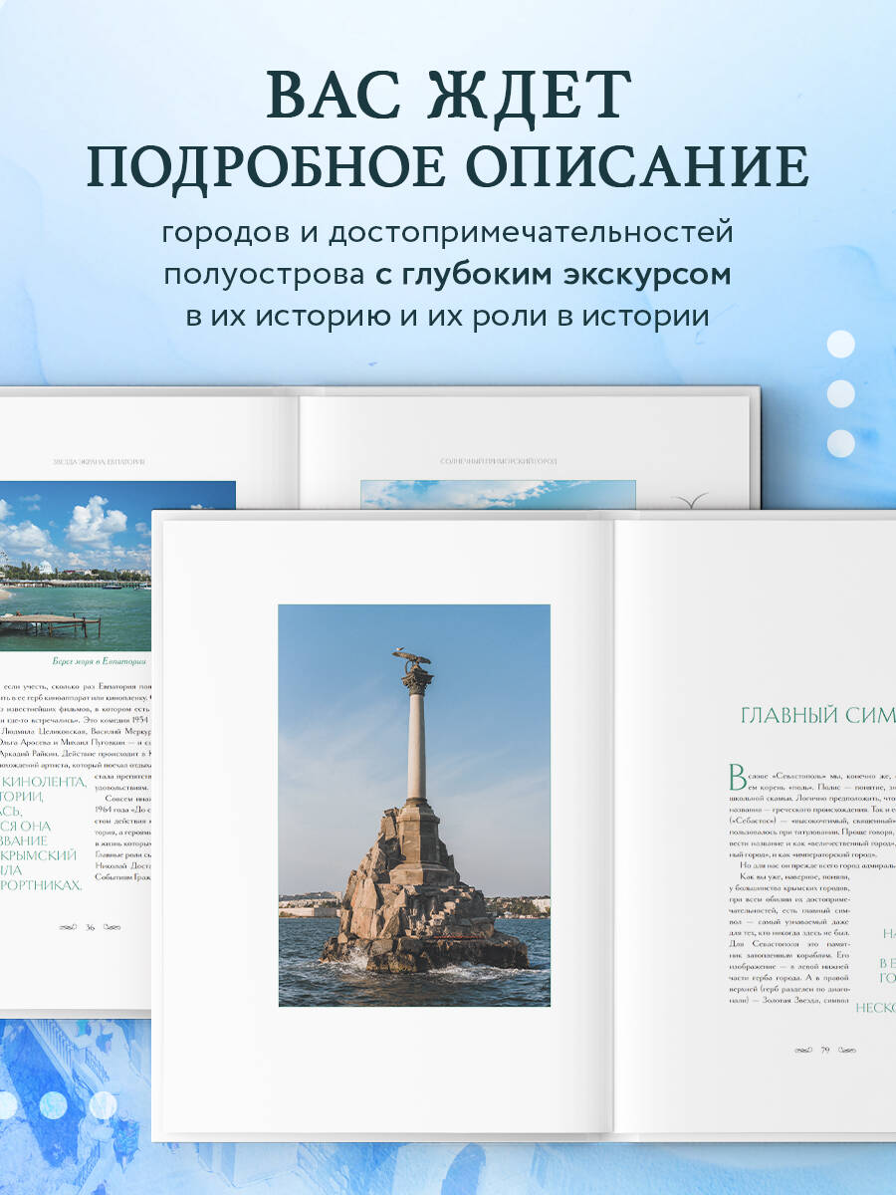Click the green heading 'ГЛАВНЫЙ СИМ'
The width and height of the screenshot is (896, 1195).
coord(818,715)
